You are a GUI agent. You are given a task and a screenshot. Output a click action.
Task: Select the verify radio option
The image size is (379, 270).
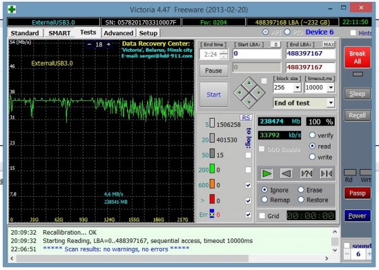pos(312,135)
